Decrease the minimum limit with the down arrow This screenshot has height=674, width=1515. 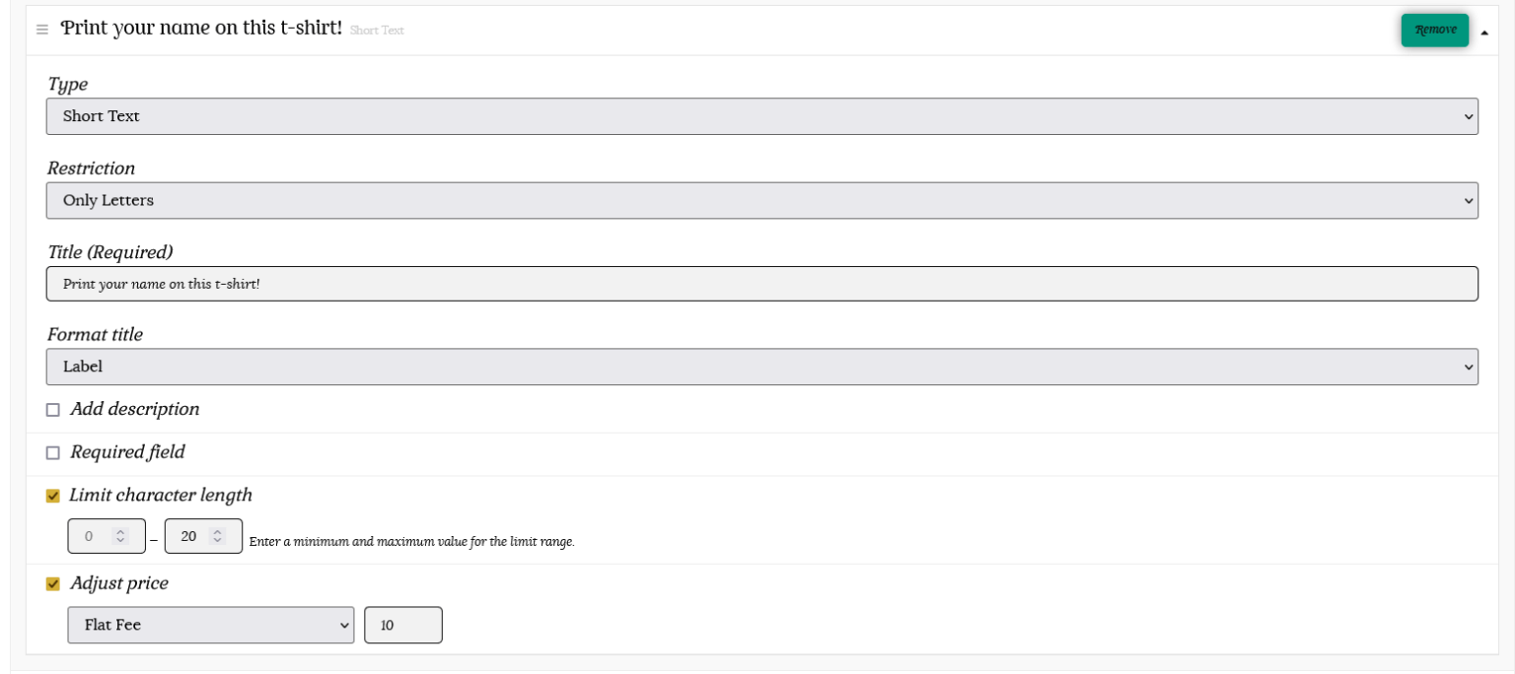click(120, 541)
